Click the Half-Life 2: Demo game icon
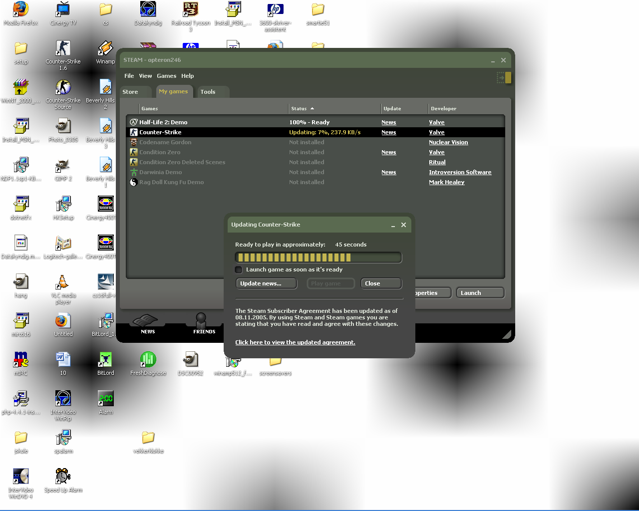This screenshot has width=639, height=511. 133,122
